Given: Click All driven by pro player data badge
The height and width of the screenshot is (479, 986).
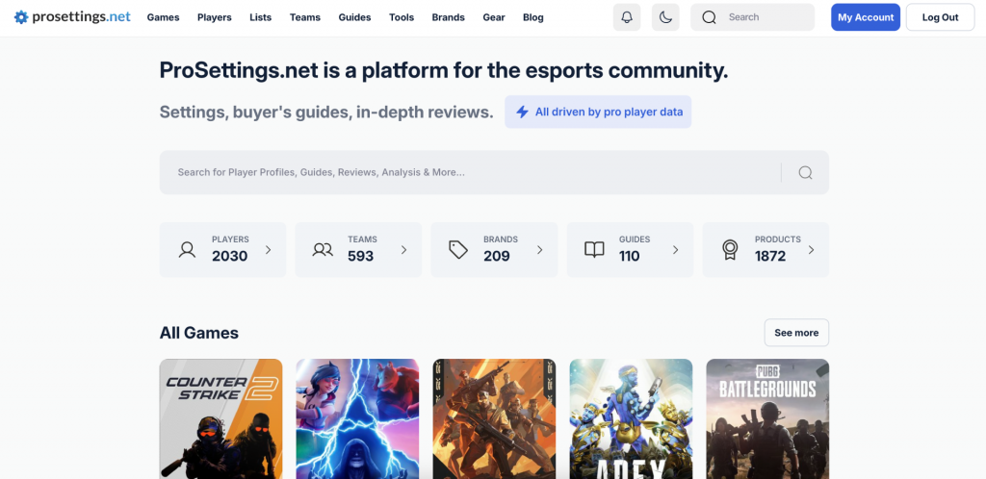Looking at the screenshot, I should pos(598,112).
